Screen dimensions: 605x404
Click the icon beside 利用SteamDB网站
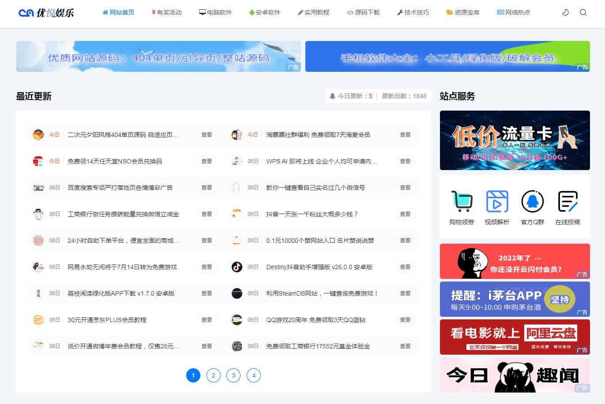[x=237, y=293]
